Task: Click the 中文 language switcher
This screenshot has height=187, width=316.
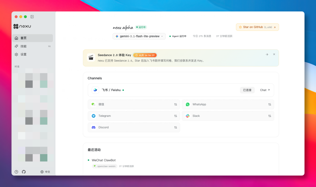Action: 46,172
